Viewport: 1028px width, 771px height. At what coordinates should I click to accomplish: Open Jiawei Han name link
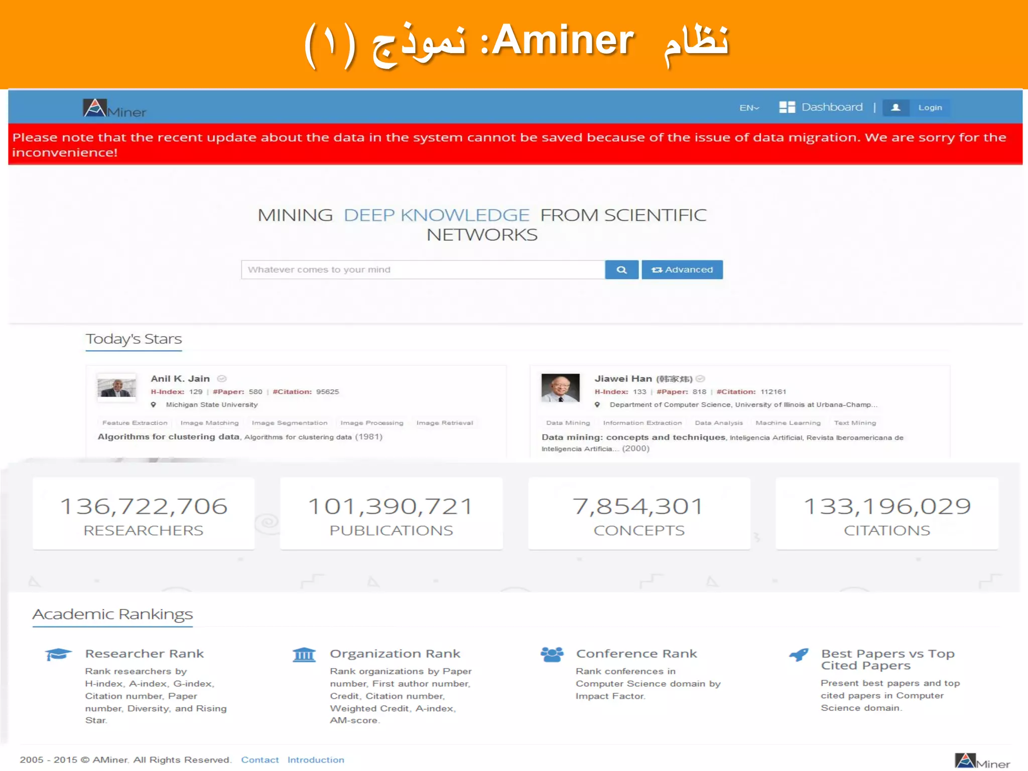click(x=644, y=378)
